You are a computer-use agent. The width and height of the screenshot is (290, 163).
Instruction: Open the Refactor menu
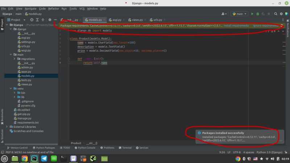click(53, 9)
